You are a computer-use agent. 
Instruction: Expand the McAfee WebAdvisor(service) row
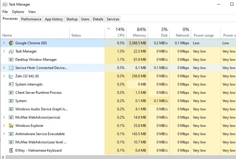[4, 117]
